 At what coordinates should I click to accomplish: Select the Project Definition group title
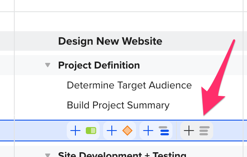99,65
